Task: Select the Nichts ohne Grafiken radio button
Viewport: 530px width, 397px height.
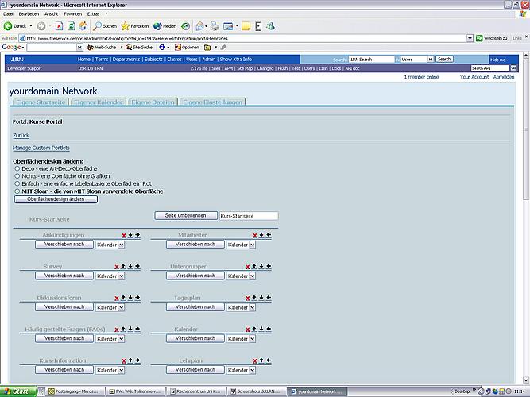Action: 17,176
